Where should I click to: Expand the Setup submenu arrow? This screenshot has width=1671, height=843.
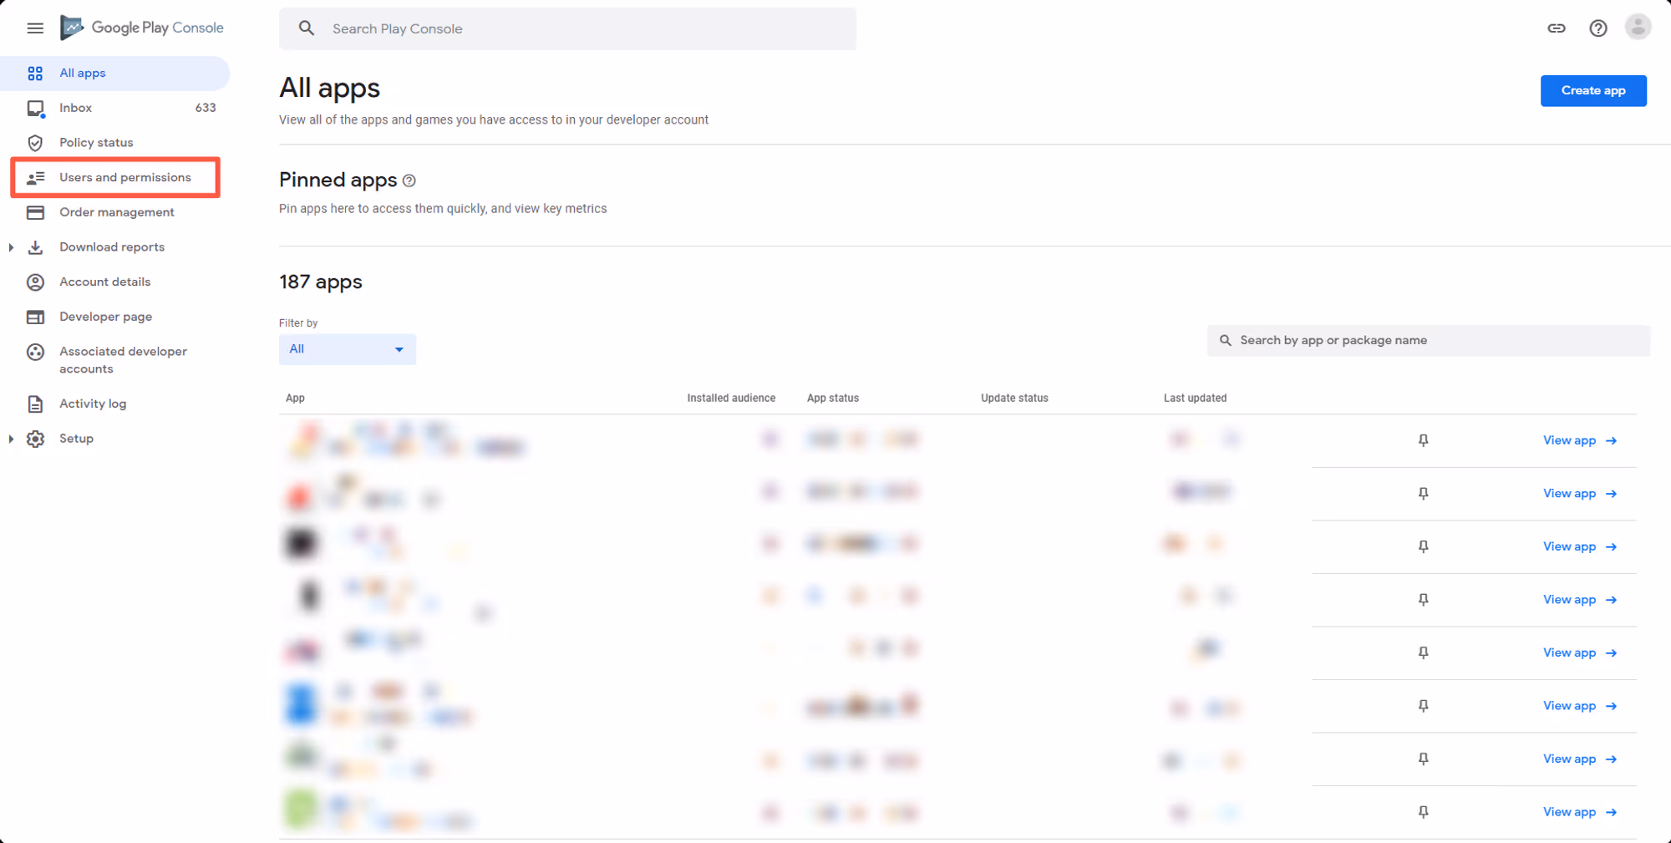coord(11,439)
